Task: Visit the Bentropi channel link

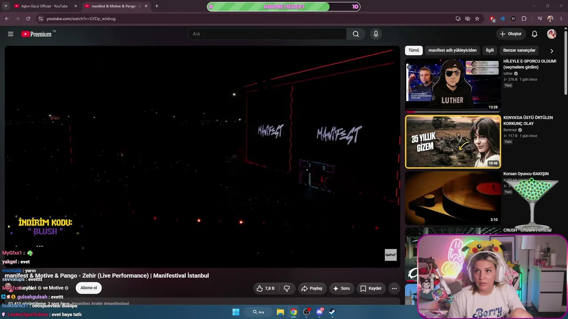Action: [510, 130]
